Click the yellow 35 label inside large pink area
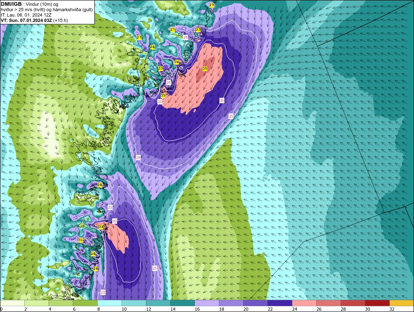 click(205, 68)
